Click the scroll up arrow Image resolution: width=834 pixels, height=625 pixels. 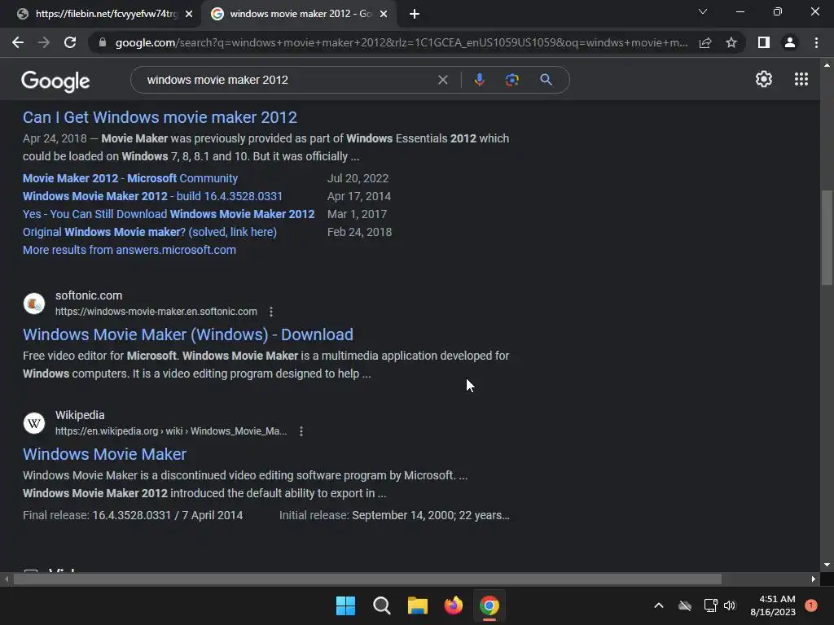pyautogui.click(x=827, y=65)
